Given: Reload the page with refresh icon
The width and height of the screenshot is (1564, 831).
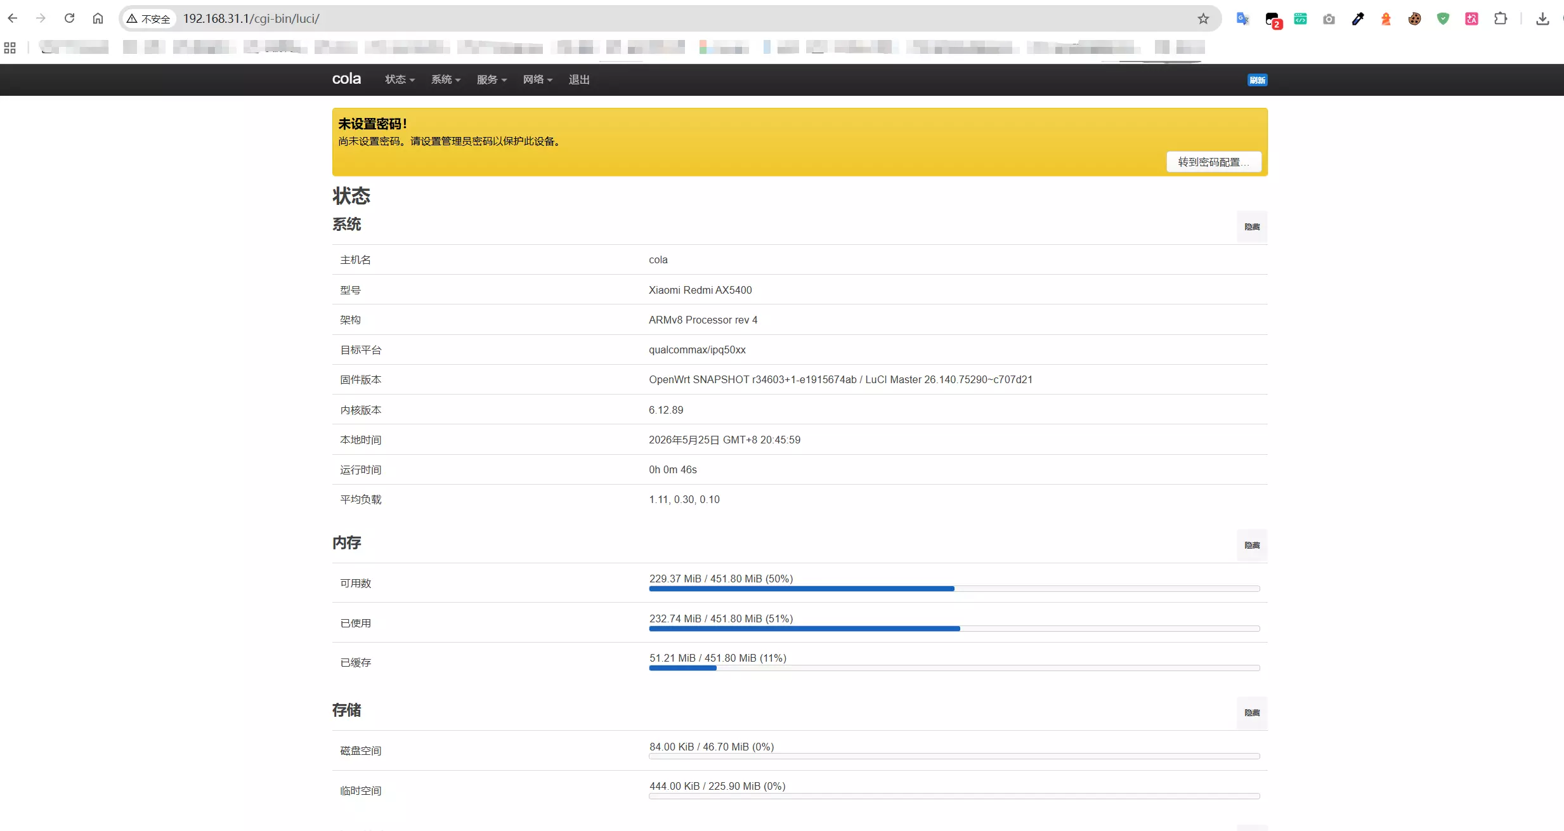Looking at the screenshot, I should (70, 18).
